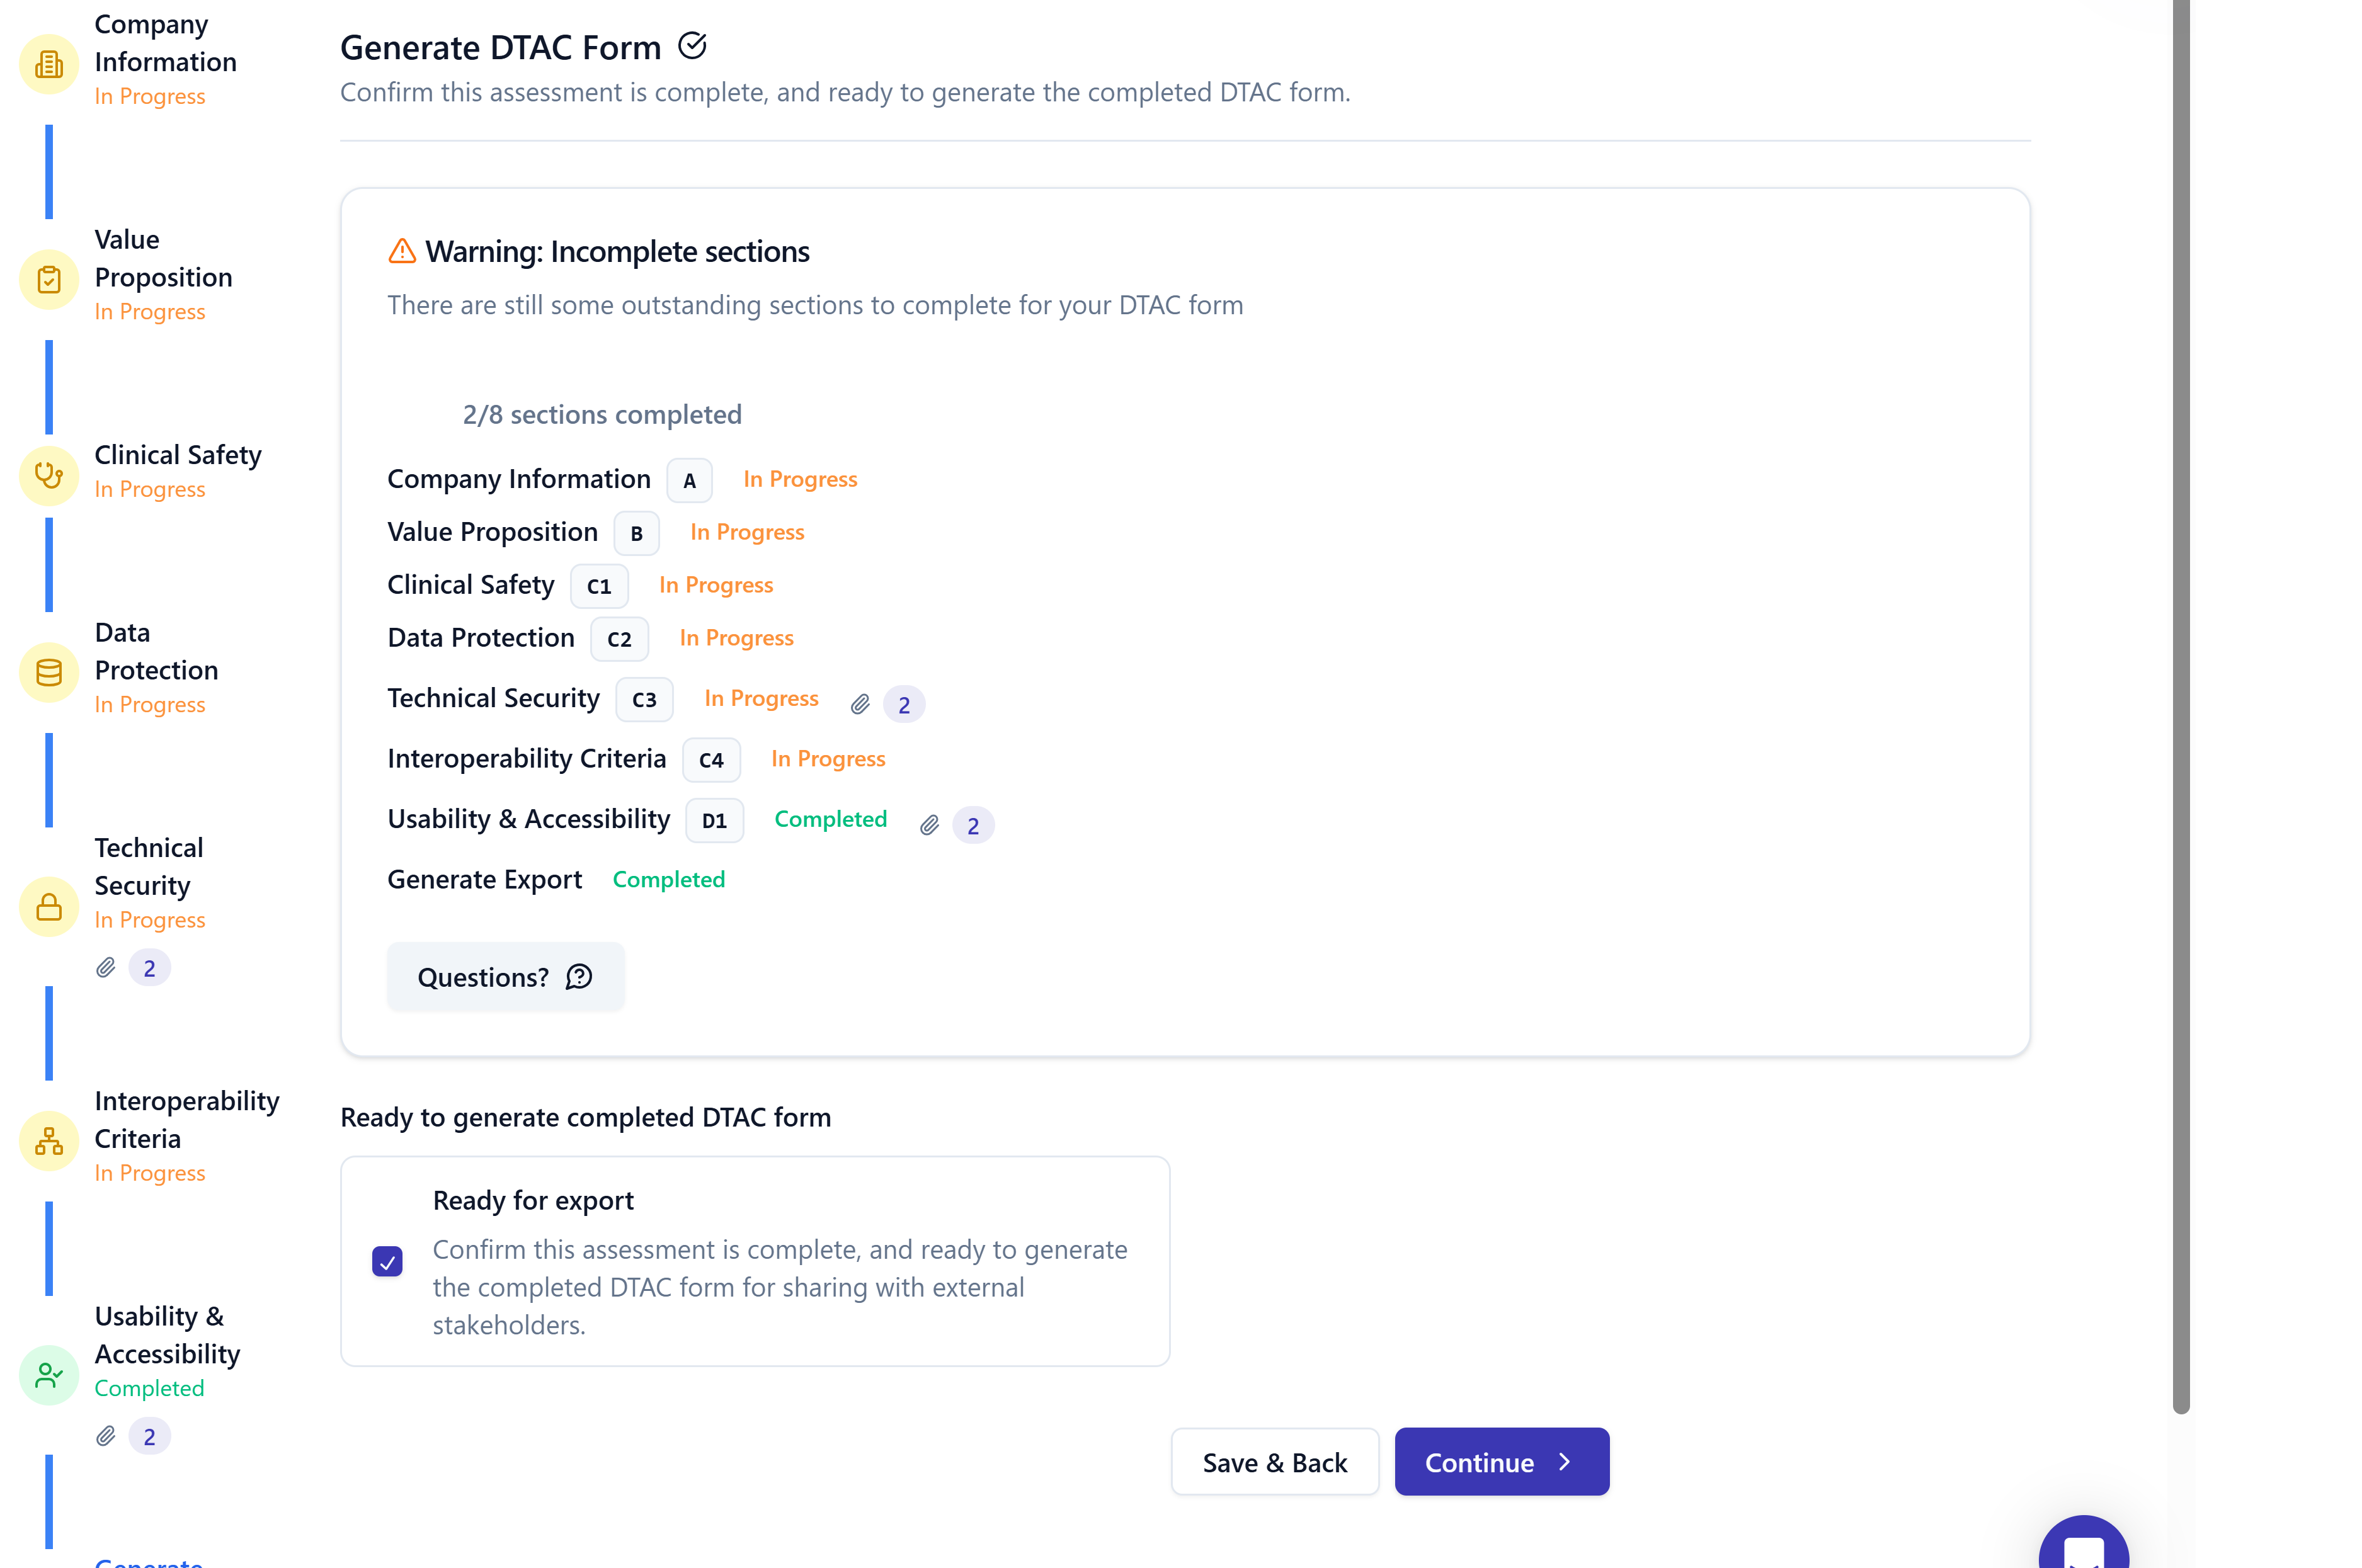This screenshot has width=2362, height=1568.
Task: Open the Value Proposition step in sidebar
Action: (163, 275)
